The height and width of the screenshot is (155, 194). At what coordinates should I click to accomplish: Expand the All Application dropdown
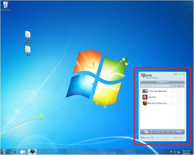163,82
